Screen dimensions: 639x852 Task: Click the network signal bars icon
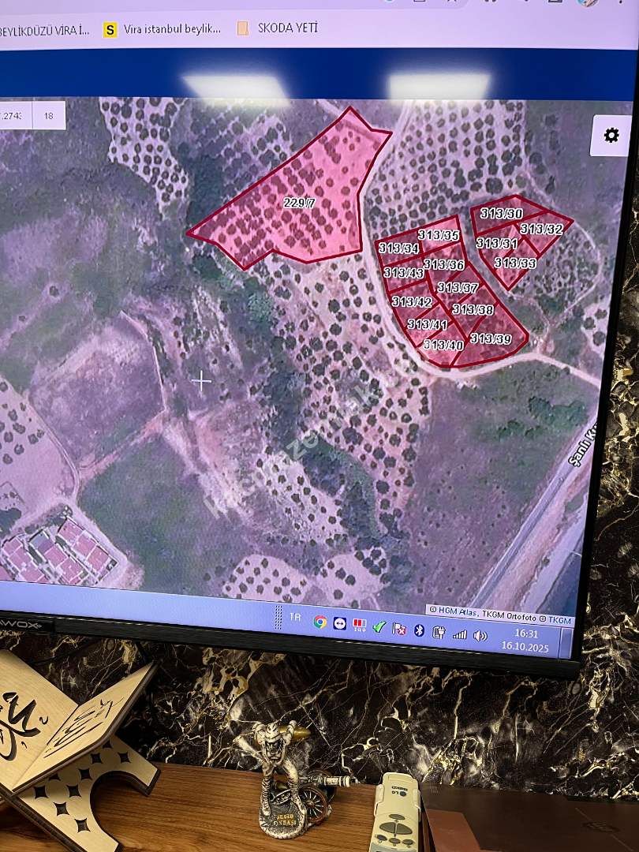pyautogui.click(x=458, y=633)
